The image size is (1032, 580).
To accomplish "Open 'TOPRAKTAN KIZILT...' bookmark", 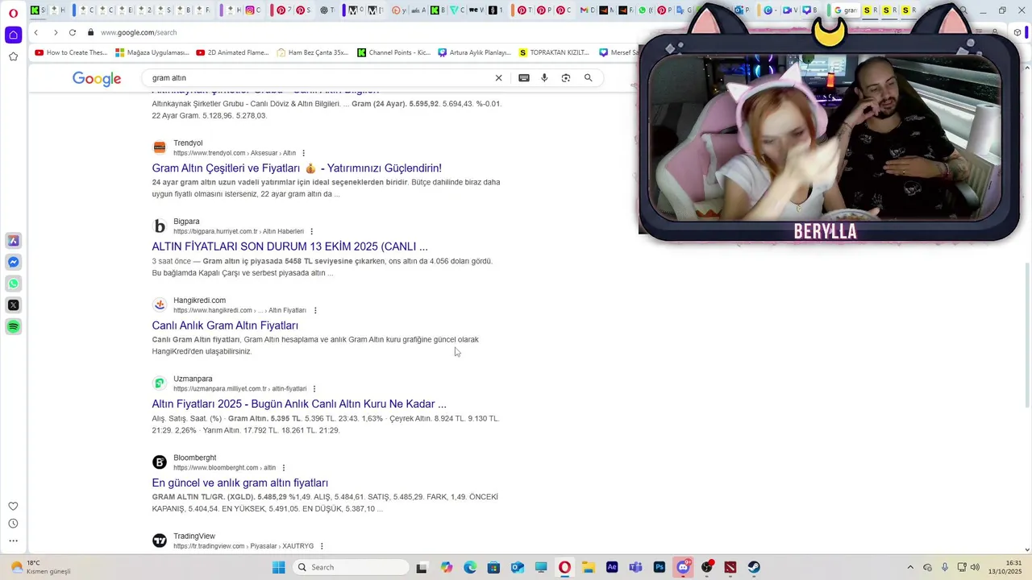I will [554, 52].
